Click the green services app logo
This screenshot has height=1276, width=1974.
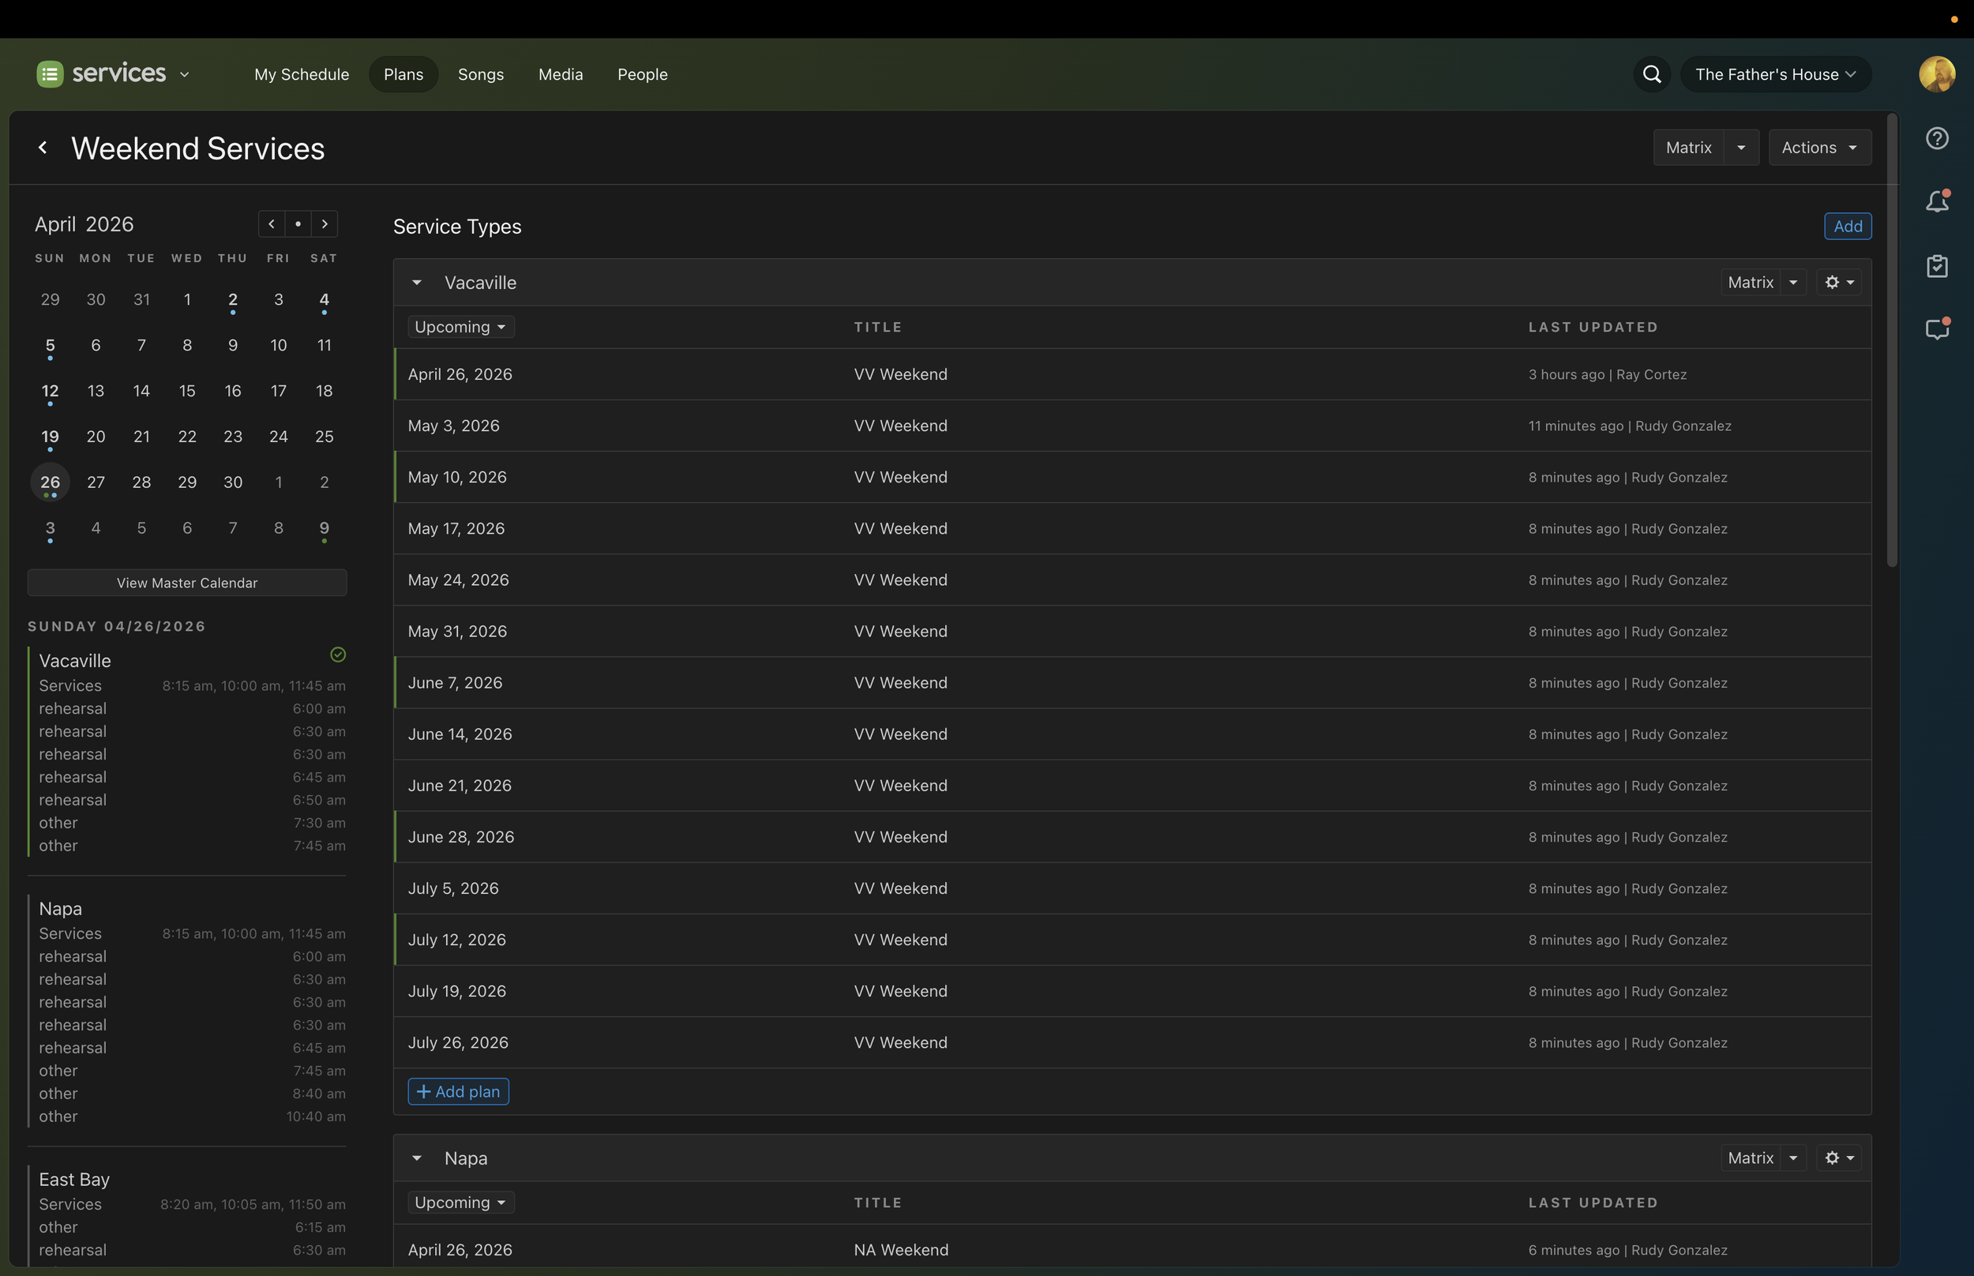(x=50, y=74)
